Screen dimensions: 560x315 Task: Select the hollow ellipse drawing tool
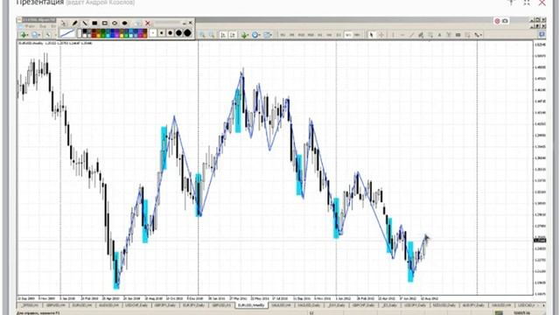(x=115, y=23)
